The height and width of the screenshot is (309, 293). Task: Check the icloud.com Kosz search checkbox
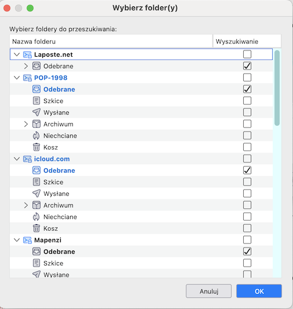pos(247,228)
